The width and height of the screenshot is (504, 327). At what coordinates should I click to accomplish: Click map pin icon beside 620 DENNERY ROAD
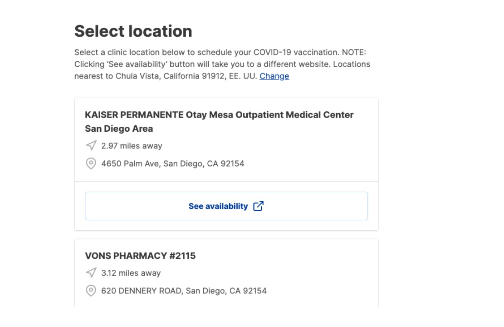tap(91, 291)
